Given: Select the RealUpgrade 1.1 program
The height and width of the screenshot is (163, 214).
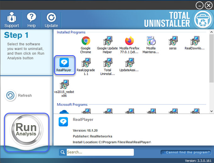Looking at the screenshot, I should coord(86,67).
